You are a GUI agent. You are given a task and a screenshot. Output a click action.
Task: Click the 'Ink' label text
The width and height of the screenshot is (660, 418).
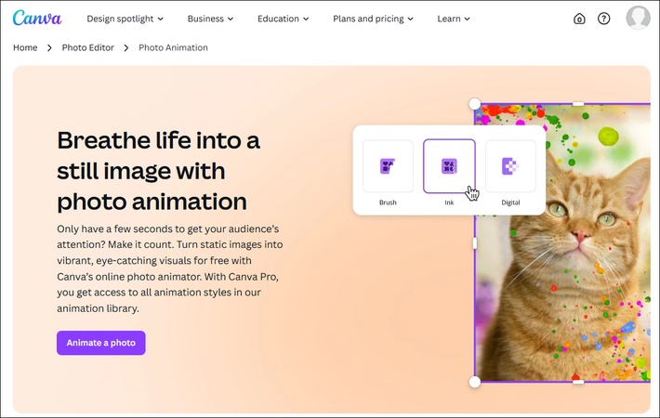pos(449,202)
